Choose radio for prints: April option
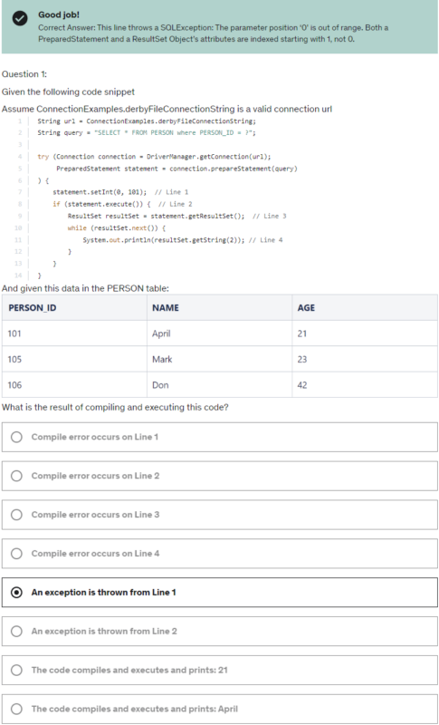 16,709
